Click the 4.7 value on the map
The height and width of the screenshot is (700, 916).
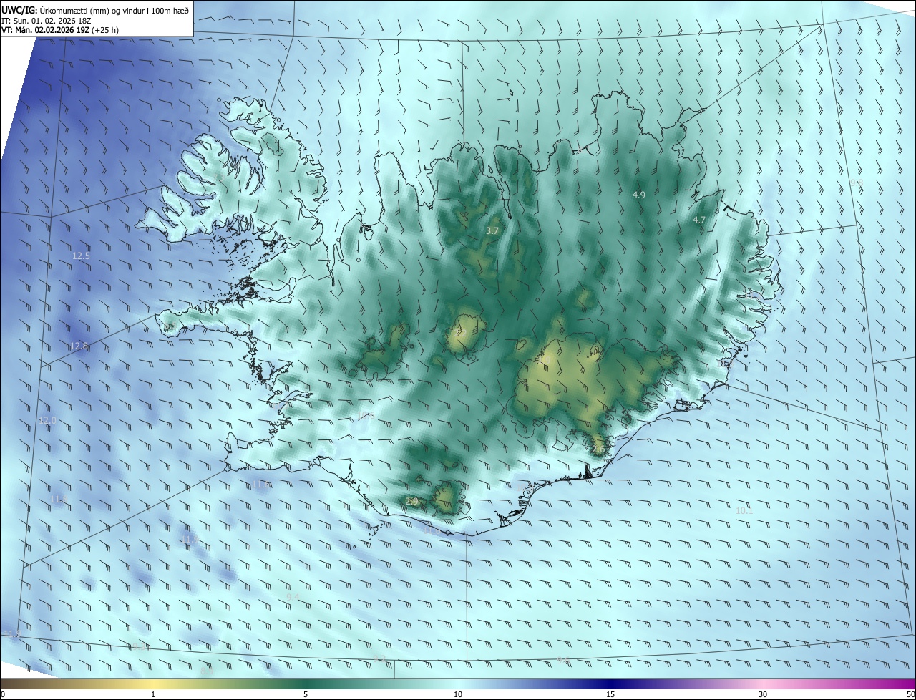click(x=699, y=220)
